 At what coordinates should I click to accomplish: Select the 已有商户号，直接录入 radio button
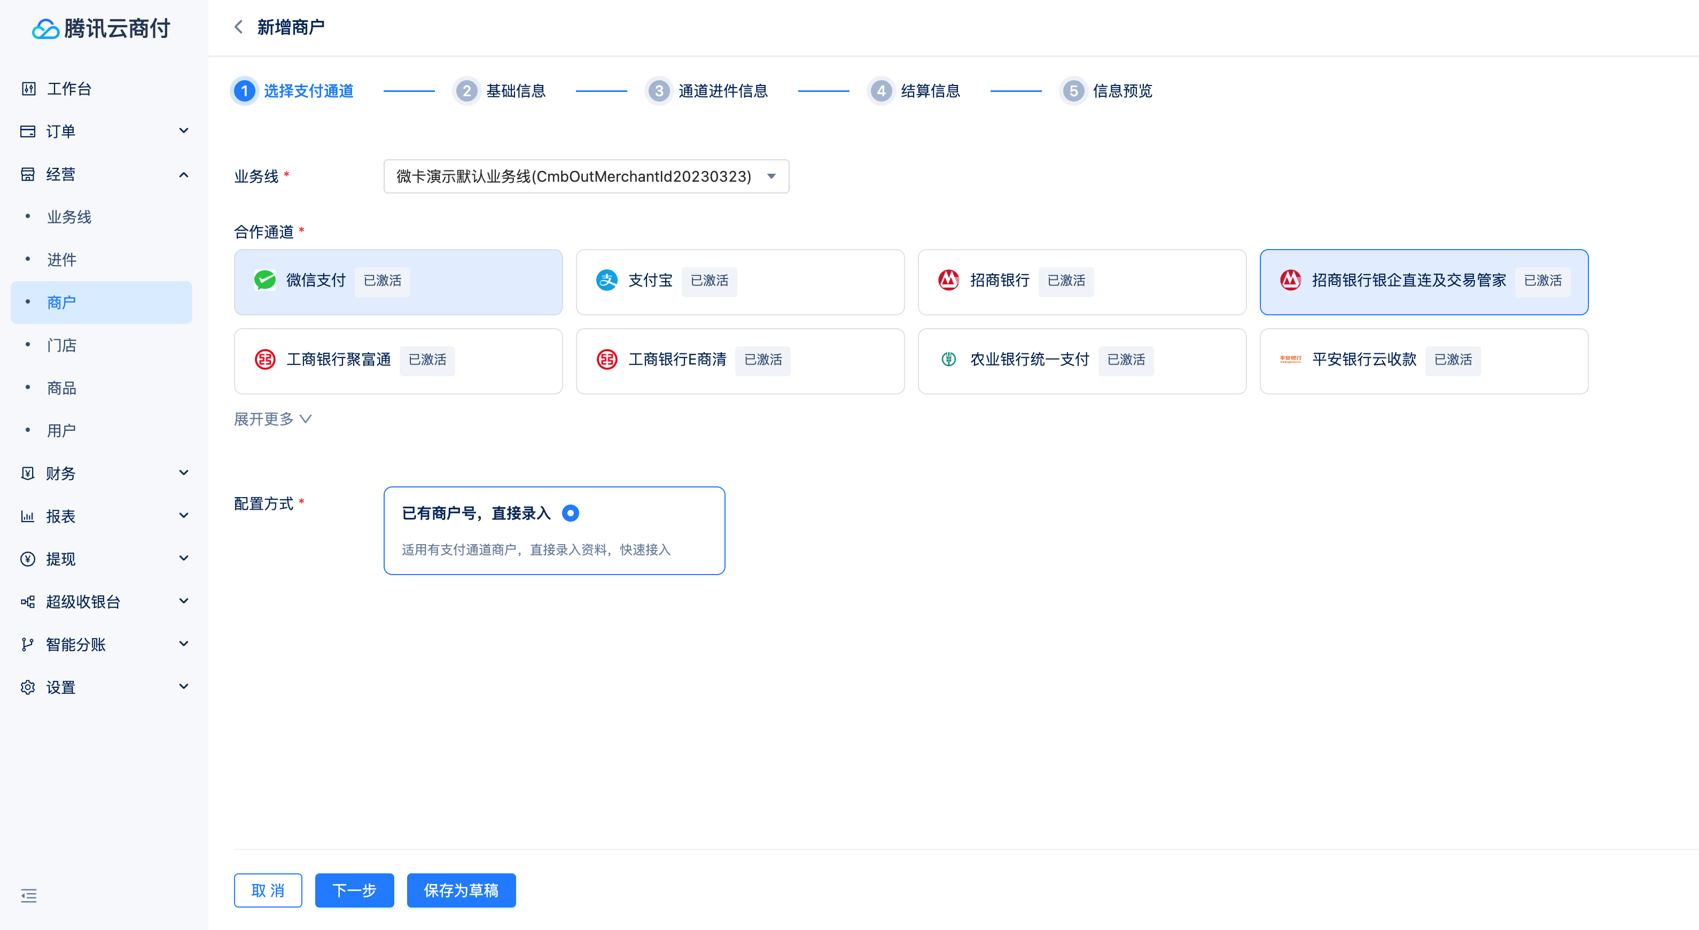tap(571, 513)
